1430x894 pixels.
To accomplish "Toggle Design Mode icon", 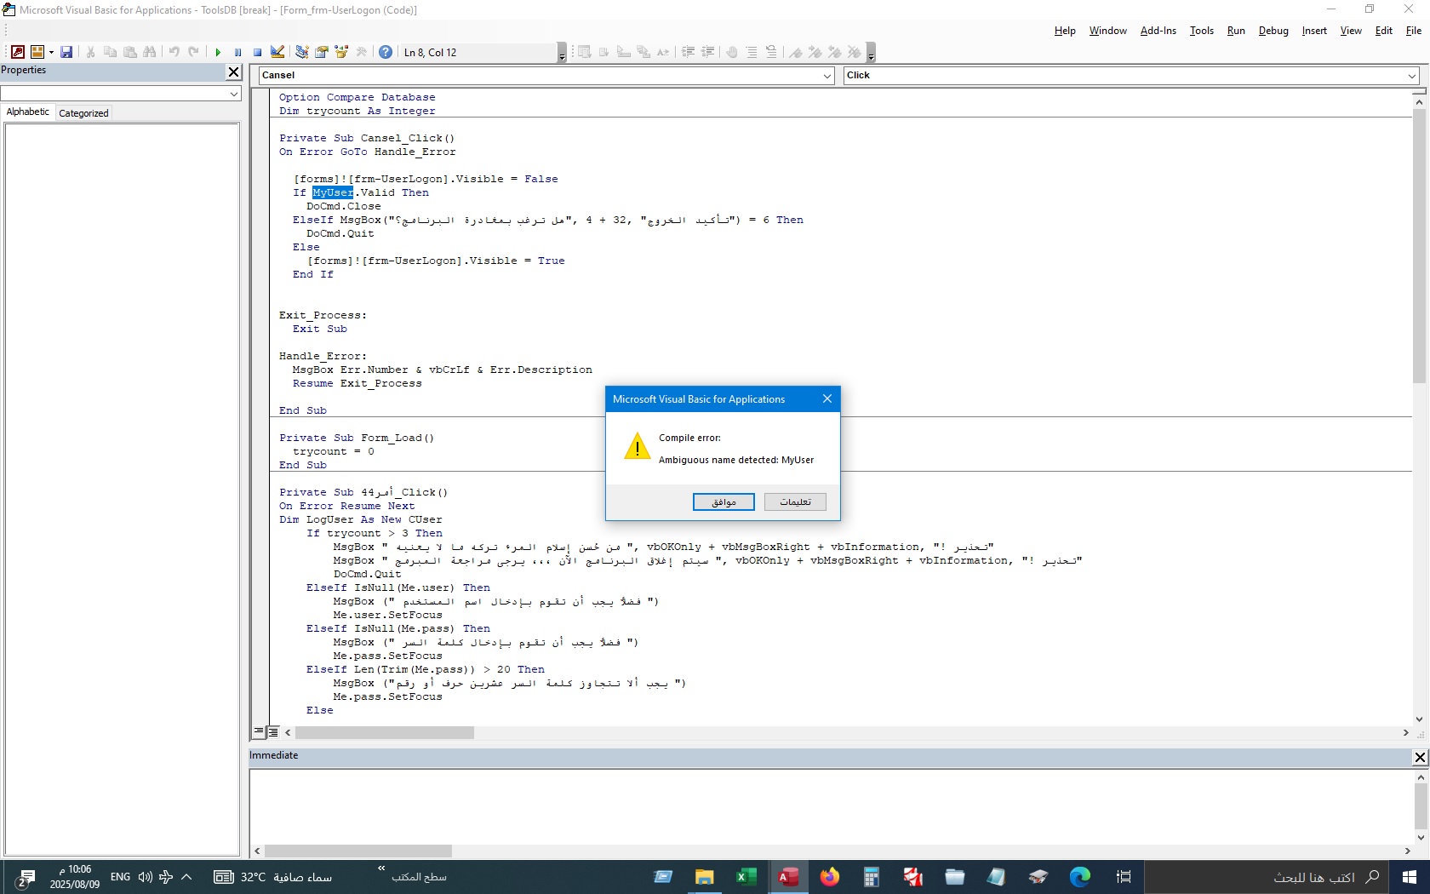I will click(x=277, y=52).
